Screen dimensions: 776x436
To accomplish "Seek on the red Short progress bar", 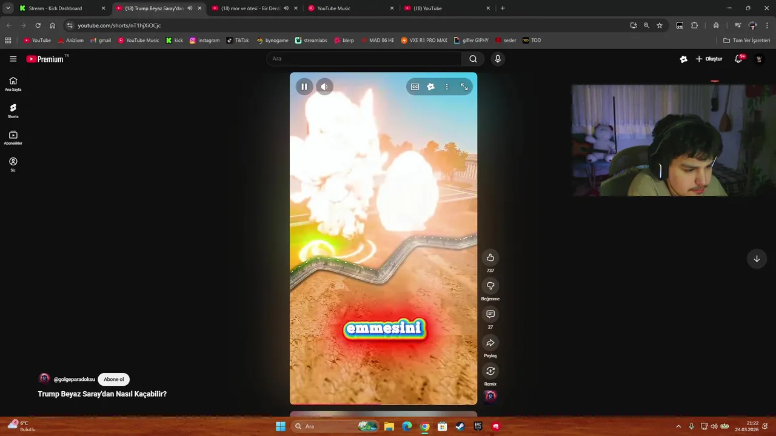I will [383, 403].
